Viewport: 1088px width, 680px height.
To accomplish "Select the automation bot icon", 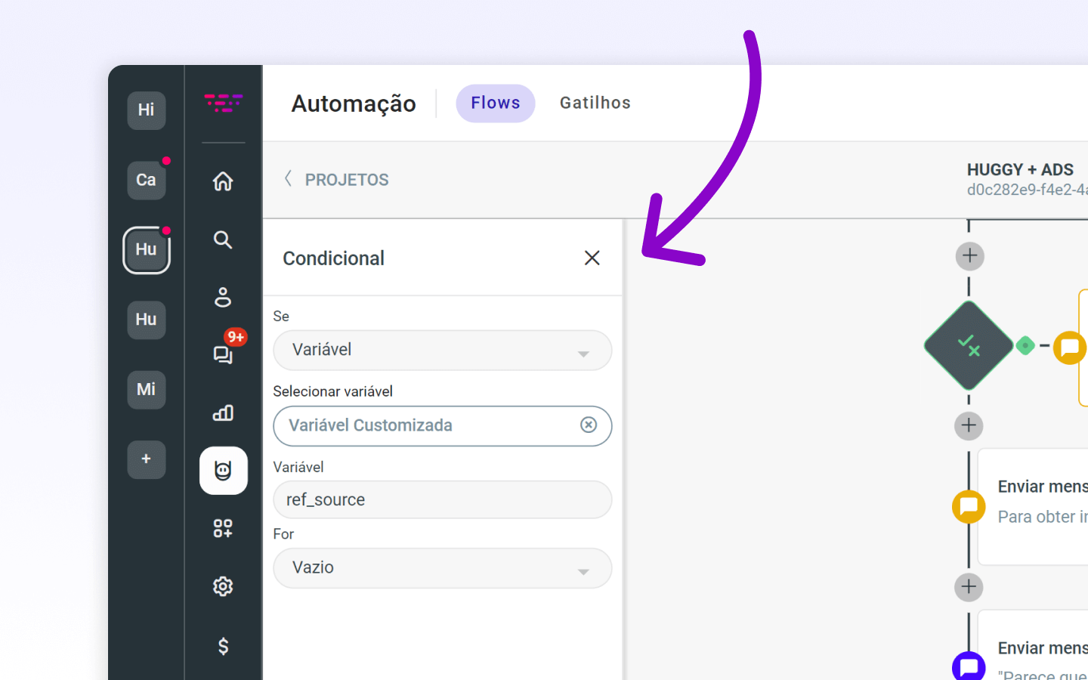I will click(x=223, y=471).
